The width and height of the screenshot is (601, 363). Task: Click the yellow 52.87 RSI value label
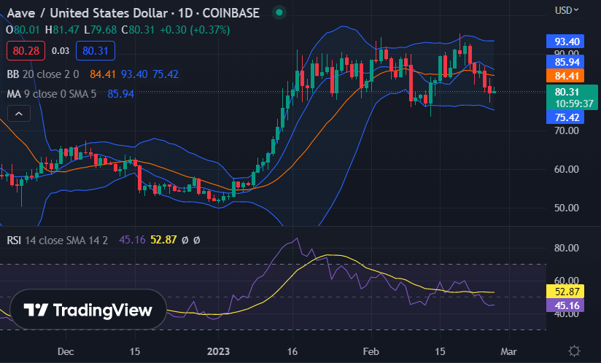pos(567,292)
